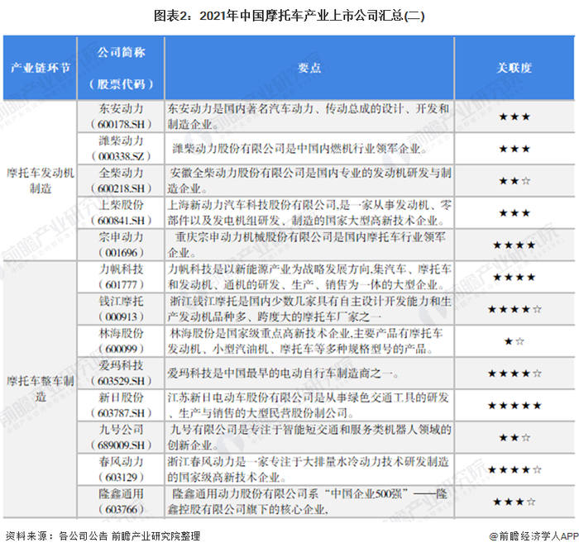Click the star rating in the 爱玛科技 row
Viewport: 579px width, 552px height.
(514, 374)
